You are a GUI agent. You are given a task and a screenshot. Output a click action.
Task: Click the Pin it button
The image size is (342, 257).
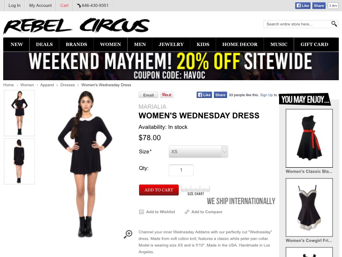[x=166, y=95]
